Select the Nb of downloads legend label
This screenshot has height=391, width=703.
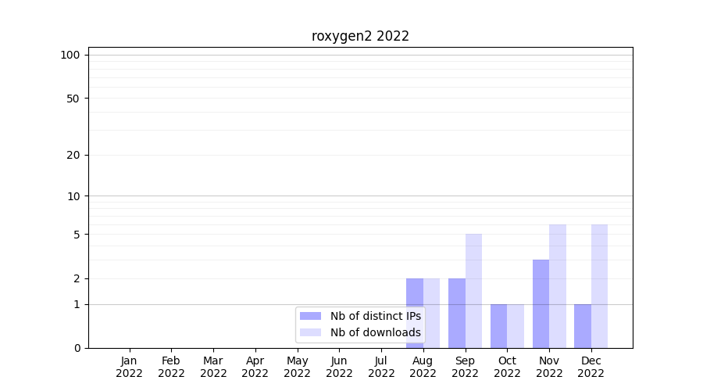point(375,332)
